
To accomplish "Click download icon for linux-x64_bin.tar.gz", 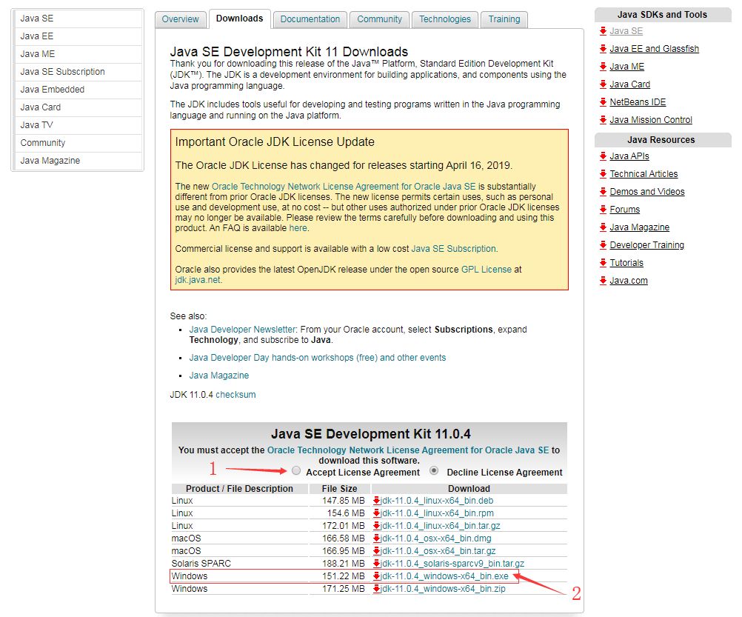I will point(377,526).
